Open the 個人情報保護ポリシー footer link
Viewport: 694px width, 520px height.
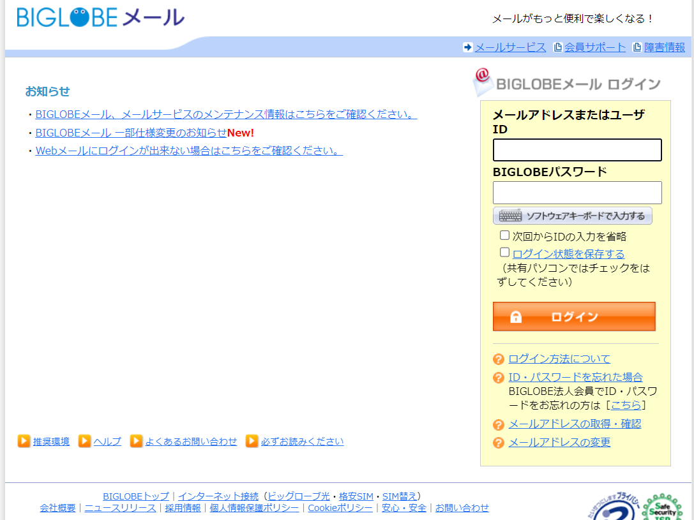click(x=254, y=508)
